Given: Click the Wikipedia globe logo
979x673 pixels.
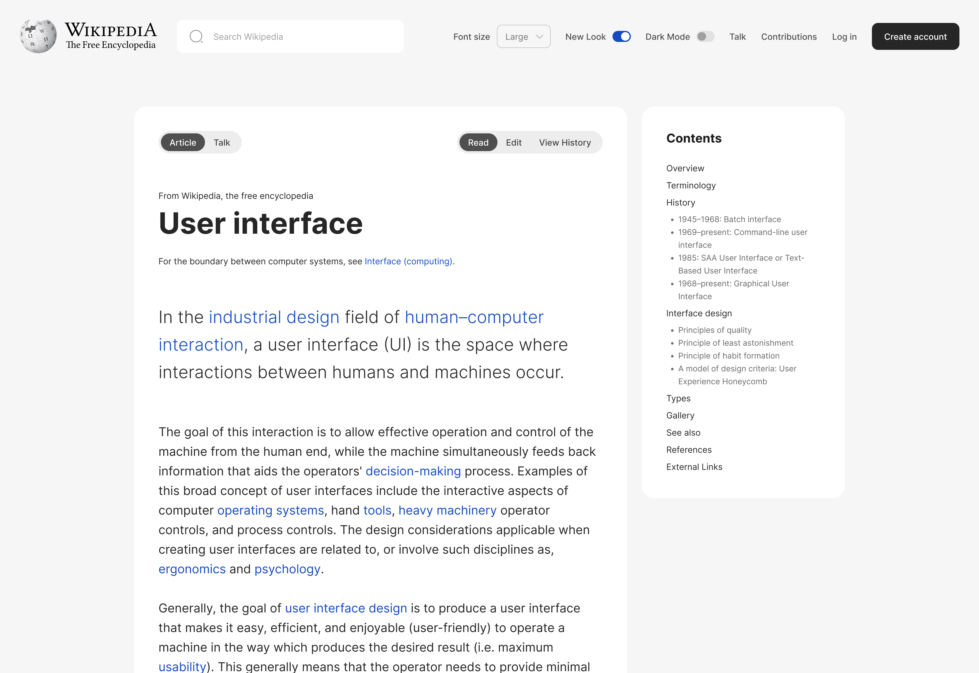Looking at the screenshot, I should point(38,36).
